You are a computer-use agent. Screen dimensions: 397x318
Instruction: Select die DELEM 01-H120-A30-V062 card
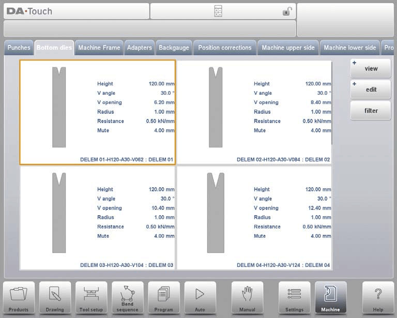(98, 112)
